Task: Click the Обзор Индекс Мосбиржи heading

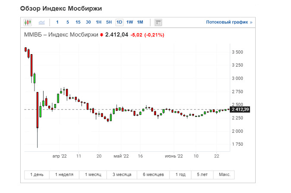Action: coord(61,9)
